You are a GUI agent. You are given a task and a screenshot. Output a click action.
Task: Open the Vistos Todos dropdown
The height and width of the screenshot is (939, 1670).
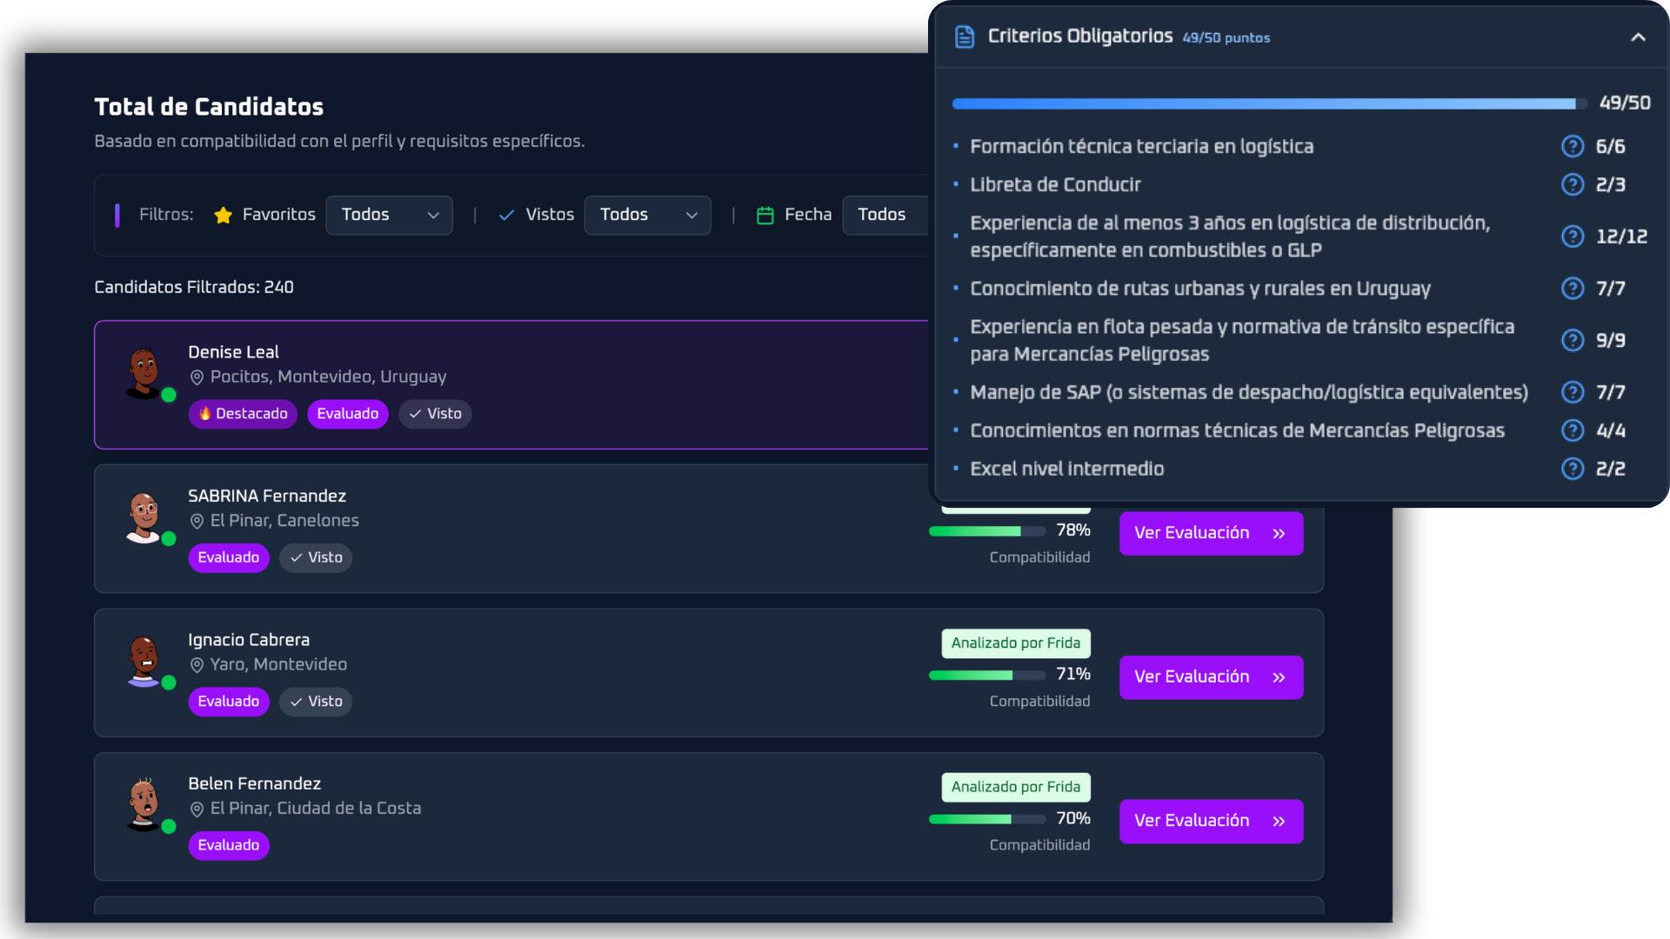(x=647, y=215)
